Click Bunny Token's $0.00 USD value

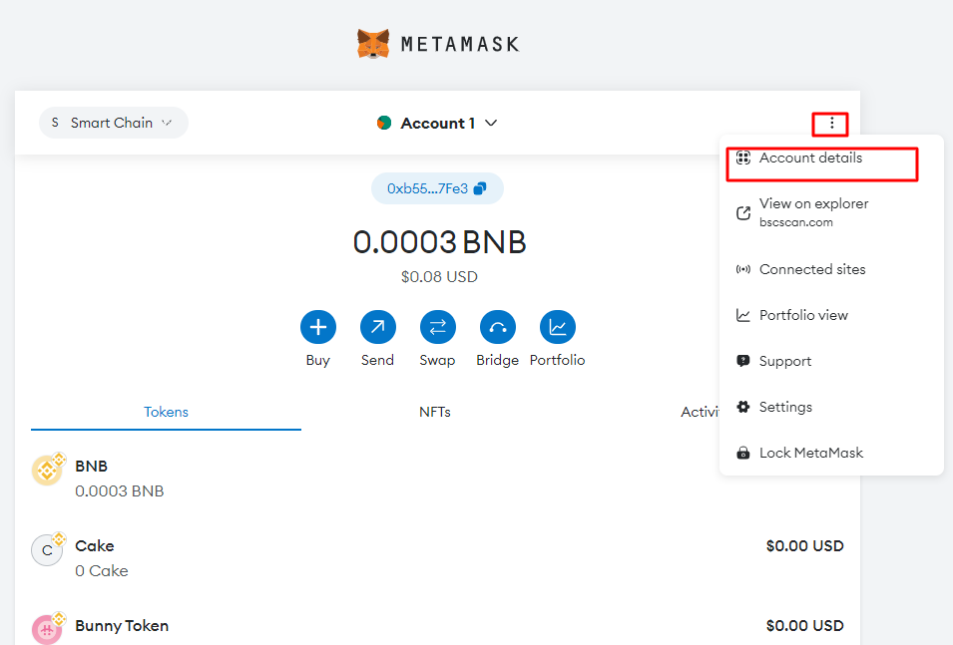click(x=804, y=626)
